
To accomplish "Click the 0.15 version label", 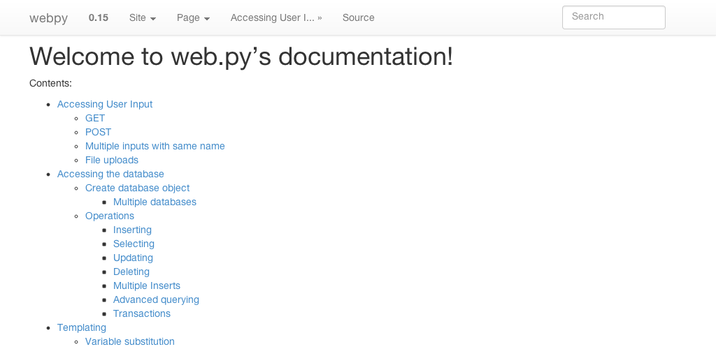I will [x=99, y=17].
